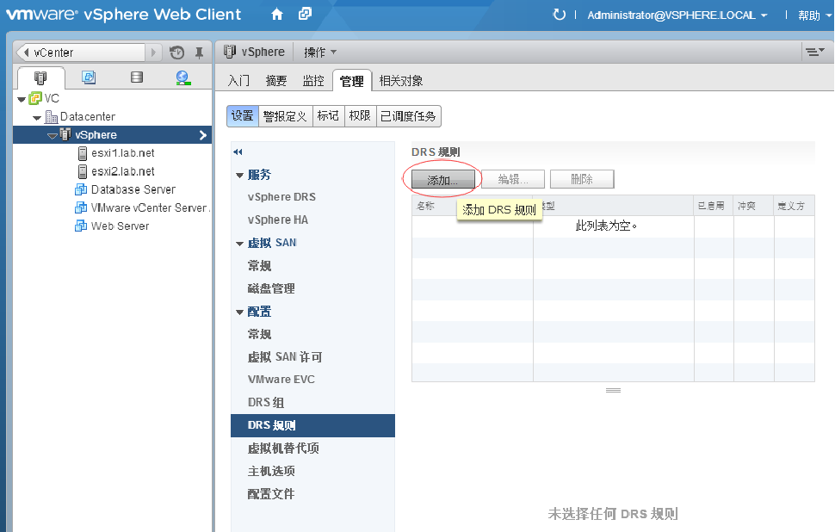Click the 删除 button
835x532 pixels.
pos(582,179)
